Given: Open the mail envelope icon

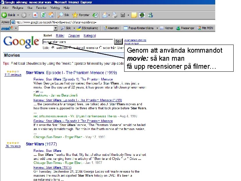Looking at the screenshot, I should point(105,15).
